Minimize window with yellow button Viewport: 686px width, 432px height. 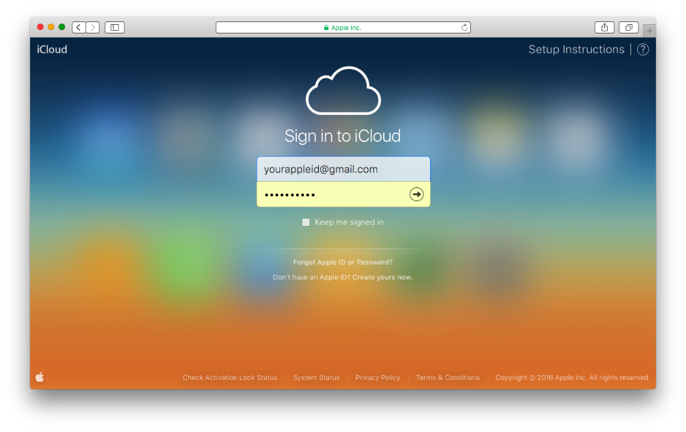click(51, 27)
